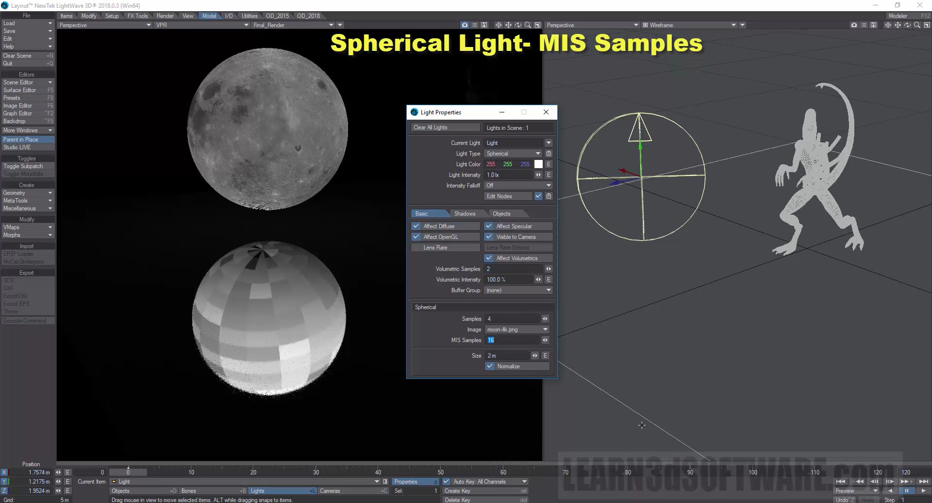This screenshot has height=503, width=932.
Task: Click the maximize viewport icon in the right viewport
Action: (927, 25)
